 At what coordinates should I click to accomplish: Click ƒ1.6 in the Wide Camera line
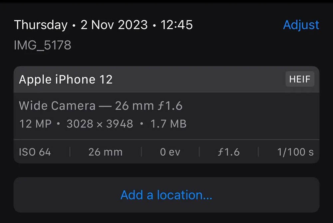(x=169, y=106)
